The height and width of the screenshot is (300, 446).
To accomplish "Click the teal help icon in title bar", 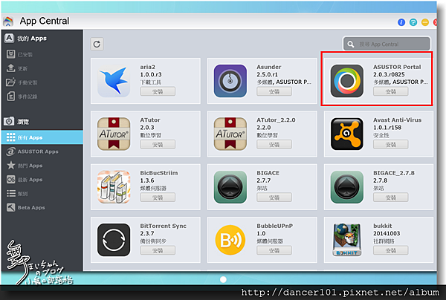I will click(x=413, y=22).
